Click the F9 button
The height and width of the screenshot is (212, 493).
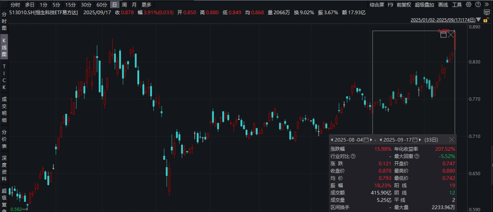click(390, 5)
